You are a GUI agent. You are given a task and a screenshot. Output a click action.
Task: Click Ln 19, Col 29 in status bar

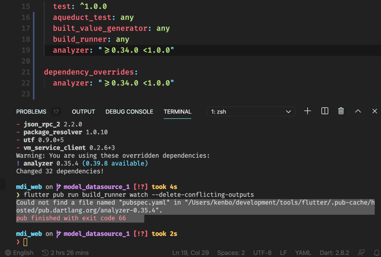click(190, 253)
